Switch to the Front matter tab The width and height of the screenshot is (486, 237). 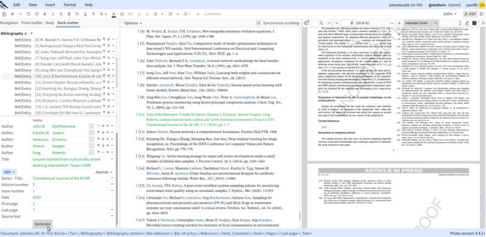pyautogui.click(x=32, y=22)
